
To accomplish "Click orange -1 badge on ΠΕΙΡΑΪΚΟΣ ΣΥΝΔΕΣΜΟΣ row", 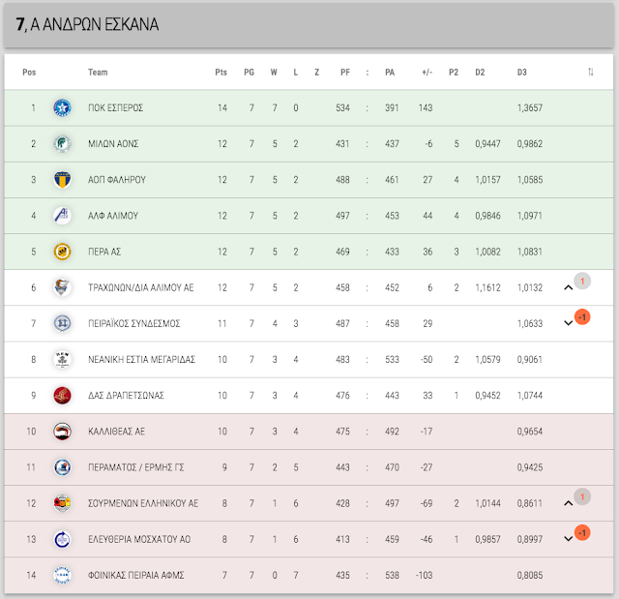I will click(582, 317).
